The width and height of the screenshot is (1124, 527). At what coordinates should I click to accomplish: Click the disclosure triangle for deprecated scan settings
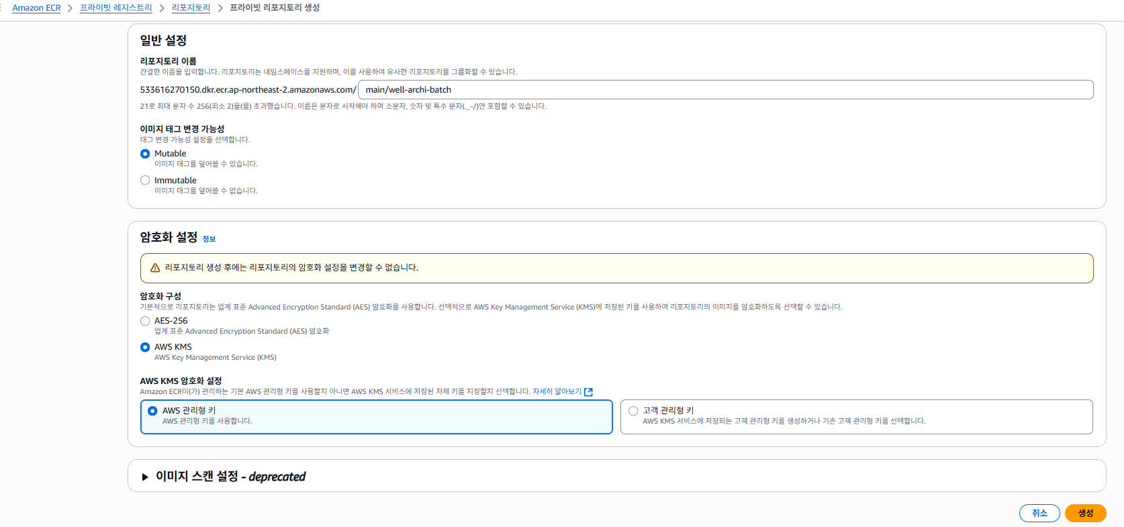pyautogui.click(x=144, y=477)
